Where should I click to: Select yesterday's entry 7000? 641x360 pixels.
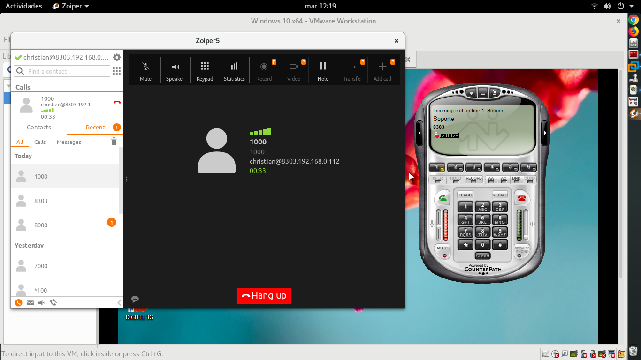(x=65, y=266)
